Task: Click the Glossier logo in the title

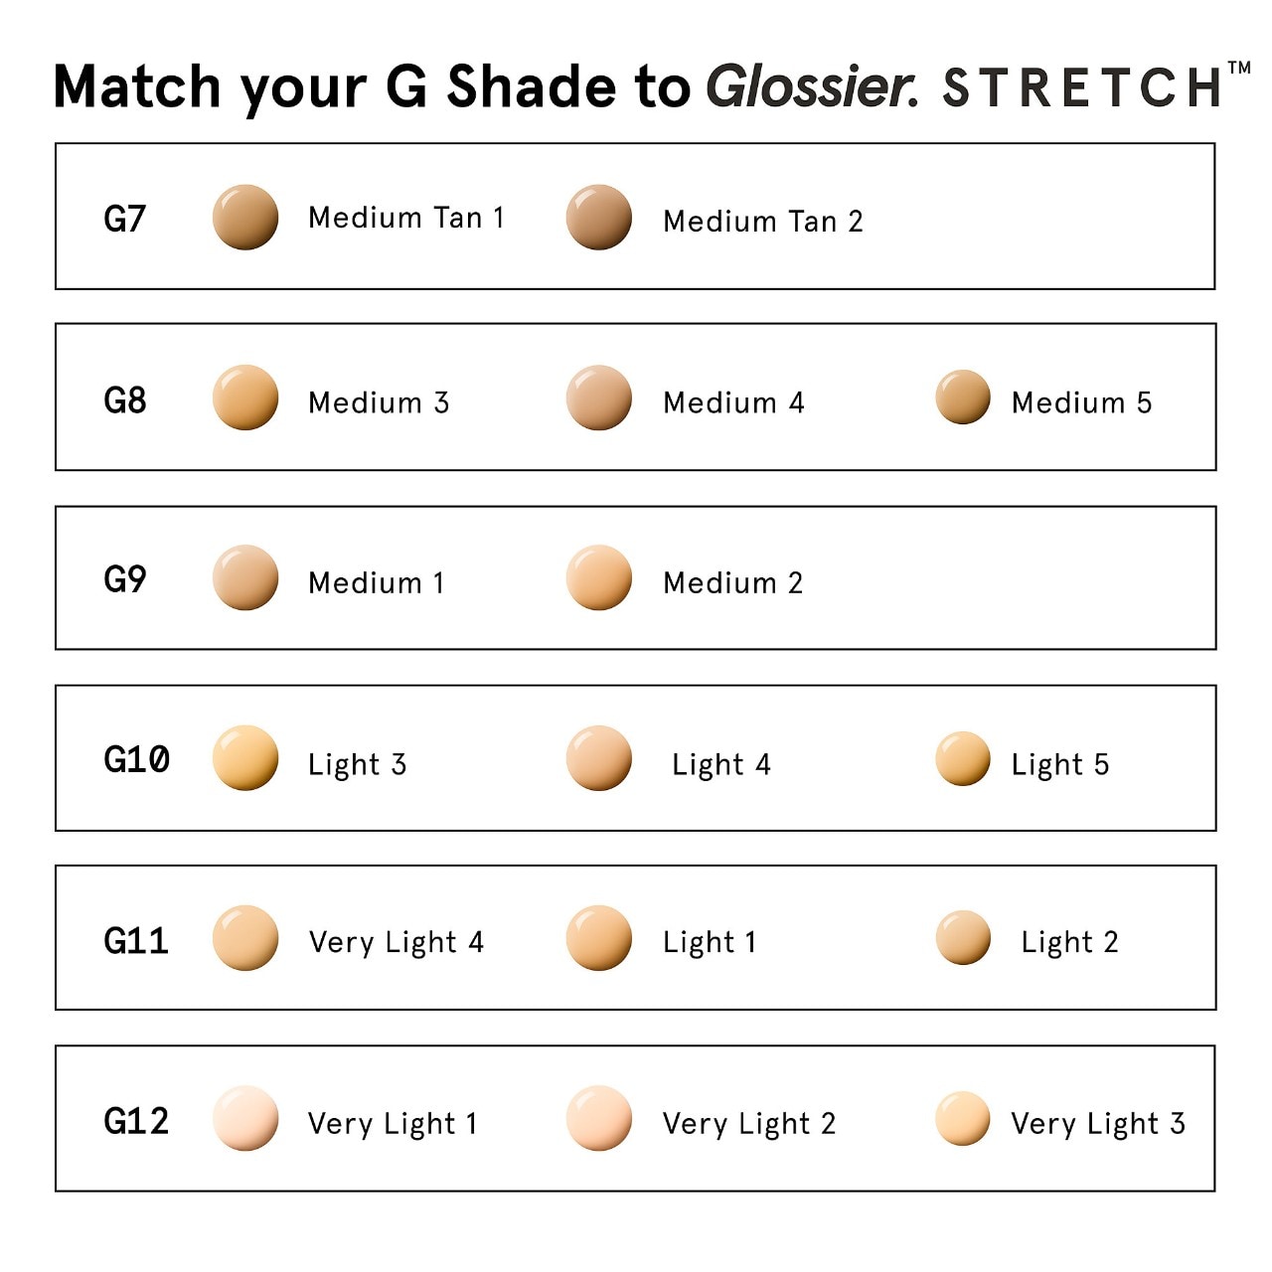Action: point(812,87)
